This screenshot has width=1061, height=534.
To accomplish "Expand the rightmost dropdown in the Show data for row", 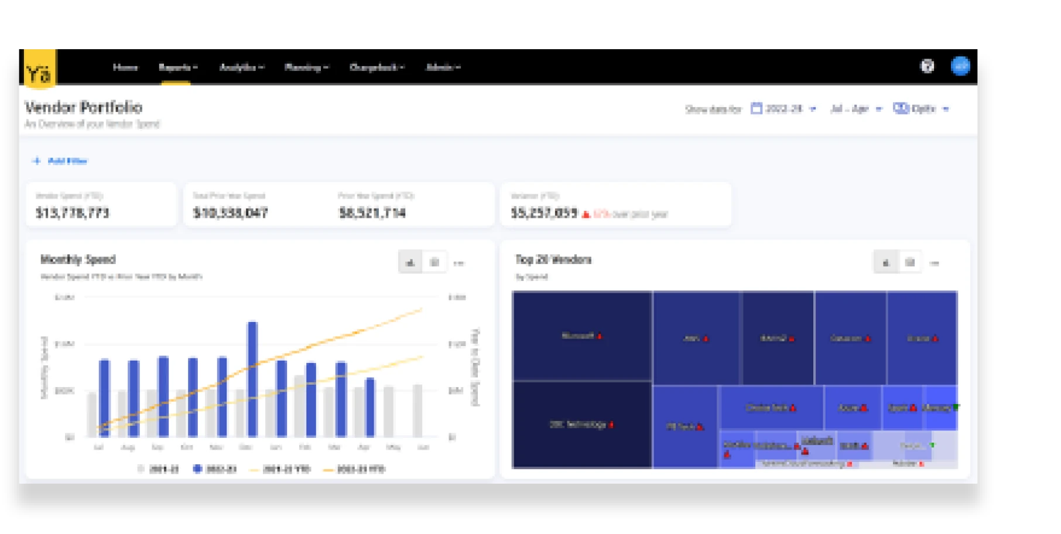I will pyautogui.click(x=921, y=109).
